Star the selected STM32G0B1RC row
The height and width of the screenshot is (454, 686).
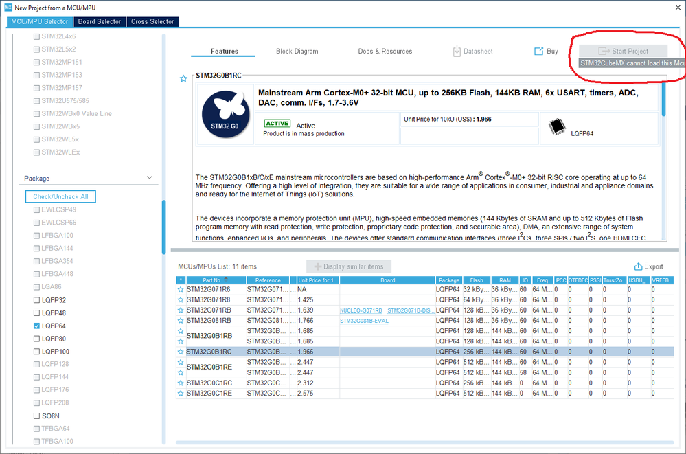point(180,352)
